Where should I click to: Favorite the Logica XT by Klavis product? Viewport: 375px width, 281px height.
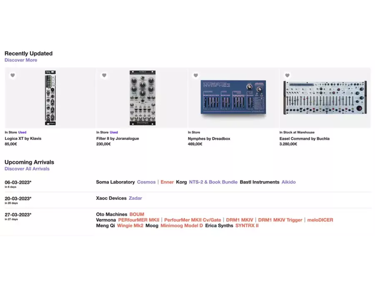click(x=12, y=75)
